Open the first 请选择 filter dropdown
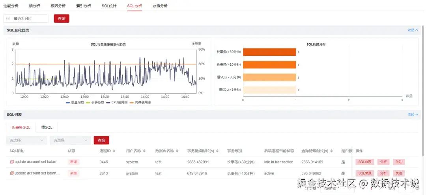The width and height of the screenshot is (426, 195). pos(27,140)
